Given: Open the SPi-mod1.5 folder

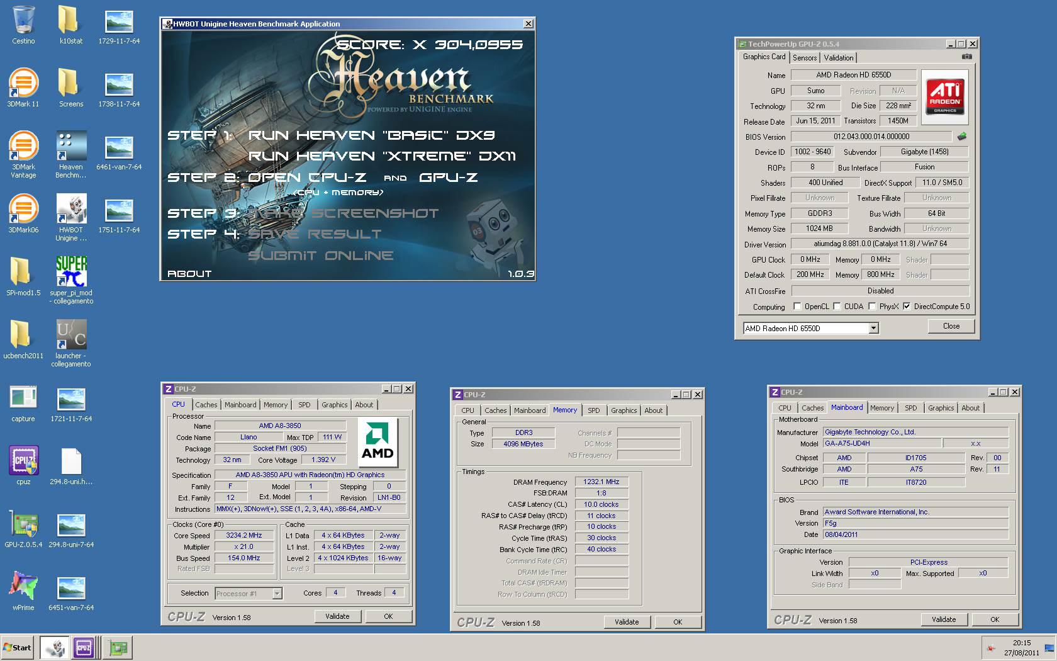Looking at the screenshot, I should click(x=23, y=277).
